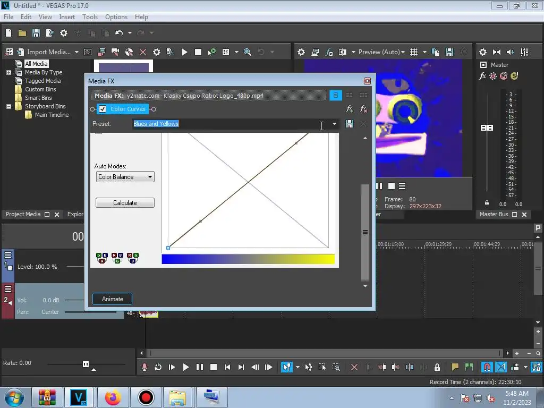The height and width of the screenshot is (408, 544).
Task: Select the Tagged Media bin
Action: pyautogui.click(x=42, y=81)
